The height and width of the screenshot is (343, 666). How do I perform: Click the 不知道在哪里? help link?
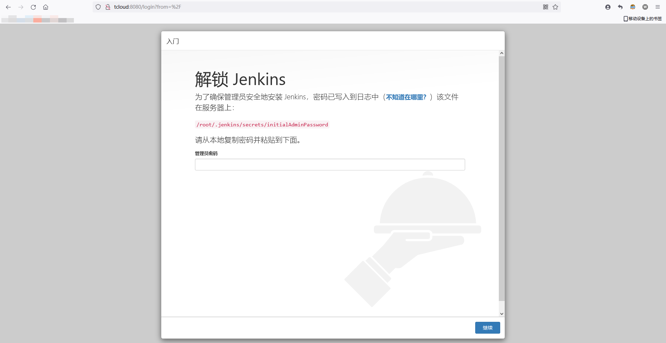[406, 97]
